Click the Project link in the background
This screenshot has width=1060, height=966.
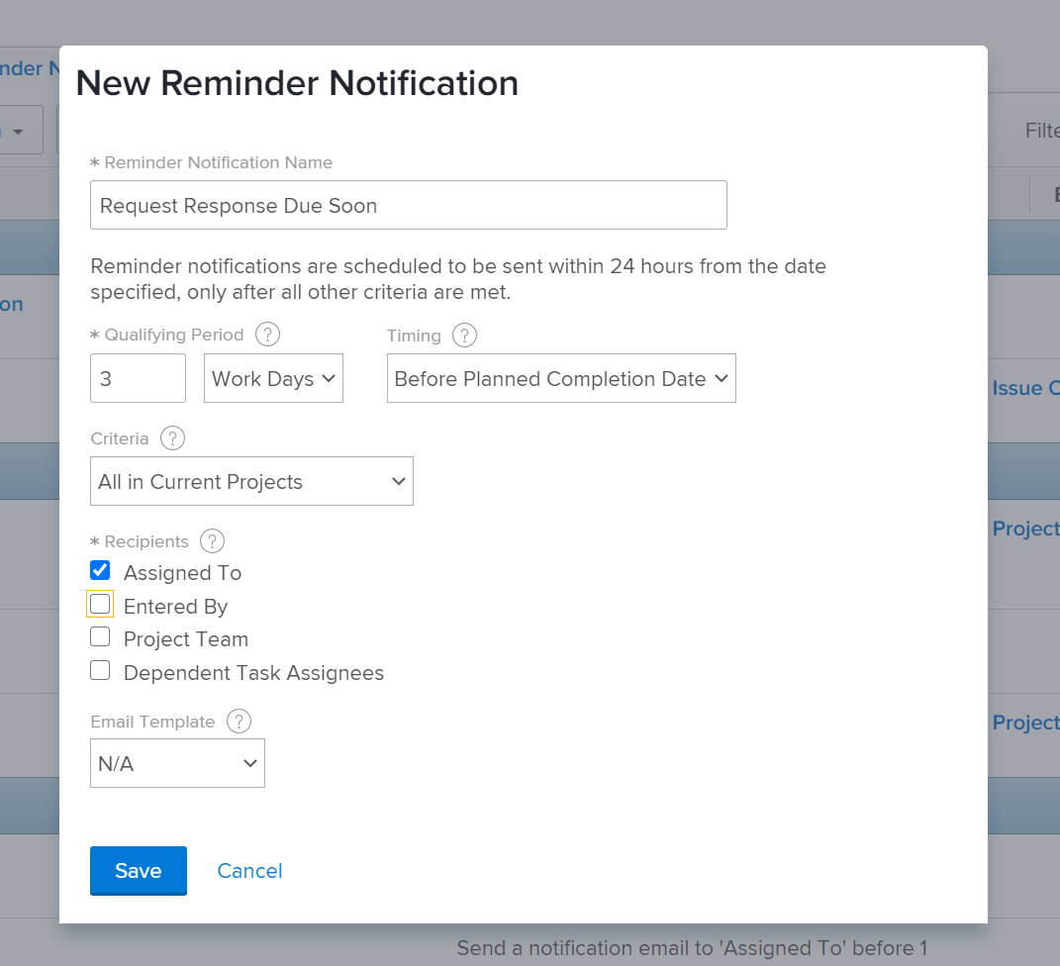click(x=1025, y=529)
